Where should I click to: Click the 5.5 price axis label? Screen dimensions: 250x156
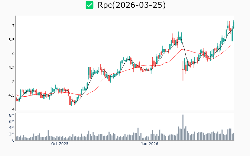(x=11, y=68)
